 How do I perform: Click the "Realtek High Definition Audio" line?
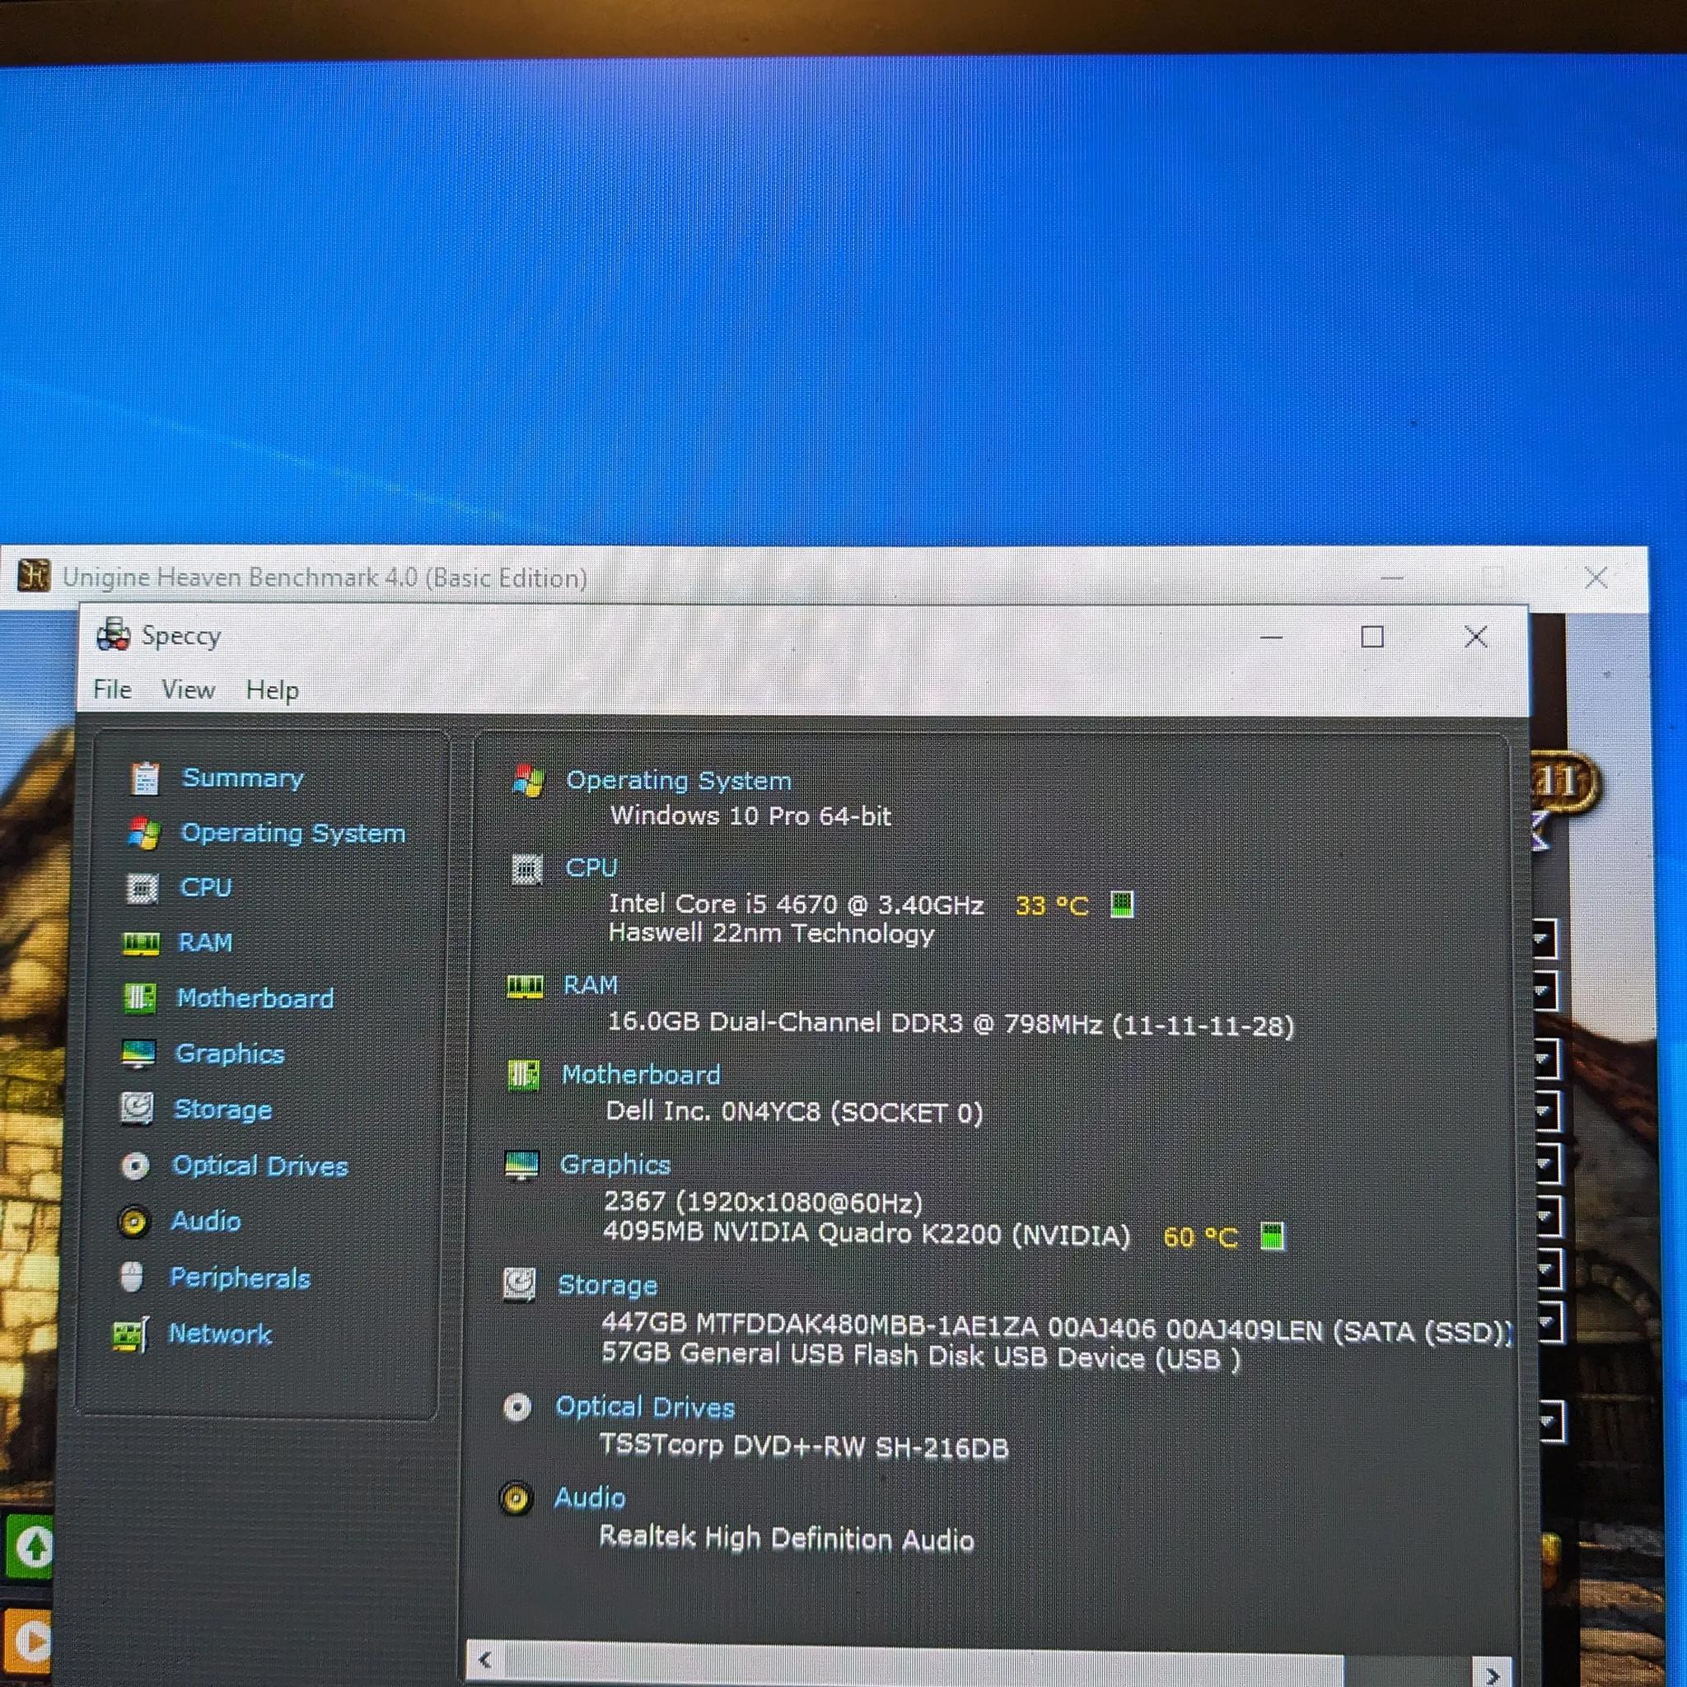tap(786, 1538)
